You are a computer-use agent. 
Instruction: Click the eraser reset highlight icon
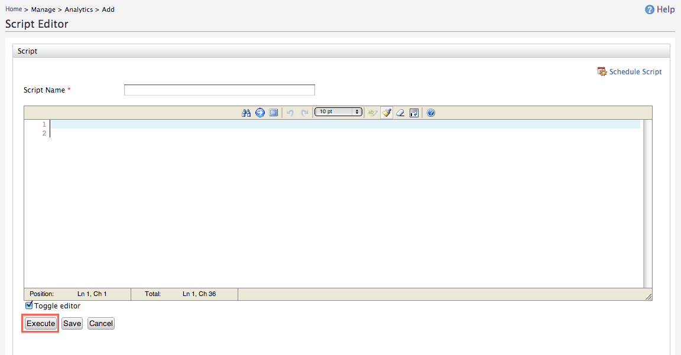tap(400, 113)
